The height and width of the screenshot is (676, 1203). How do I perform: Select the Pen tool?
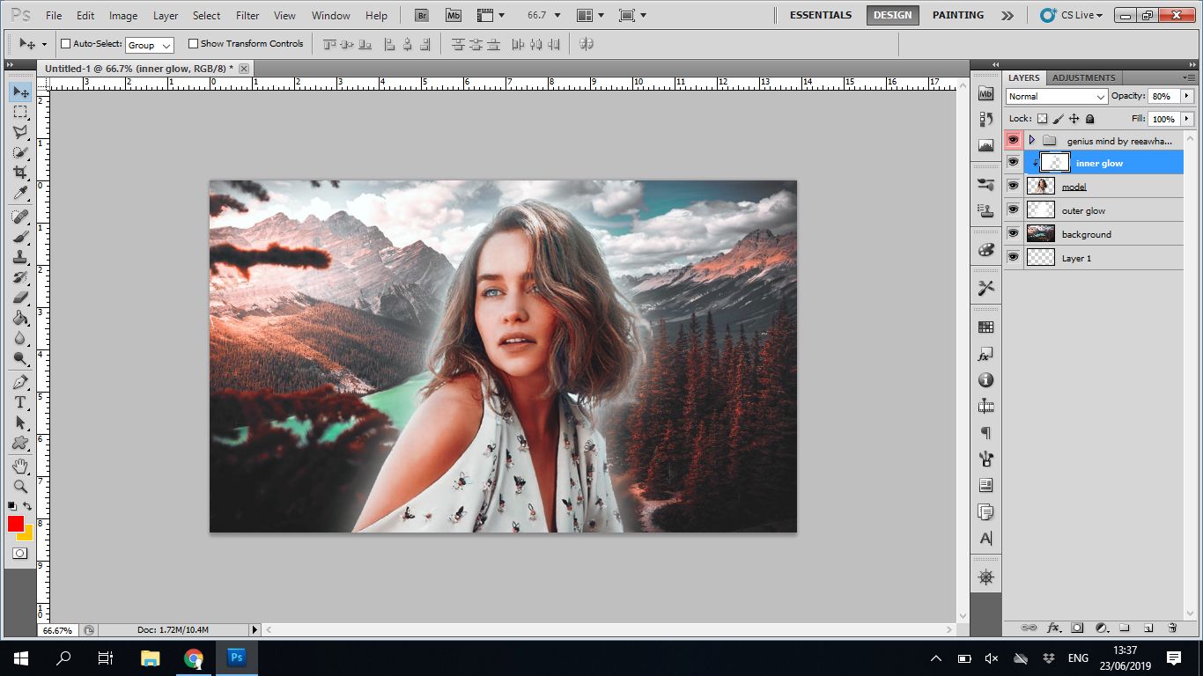[x=20, y=382]
